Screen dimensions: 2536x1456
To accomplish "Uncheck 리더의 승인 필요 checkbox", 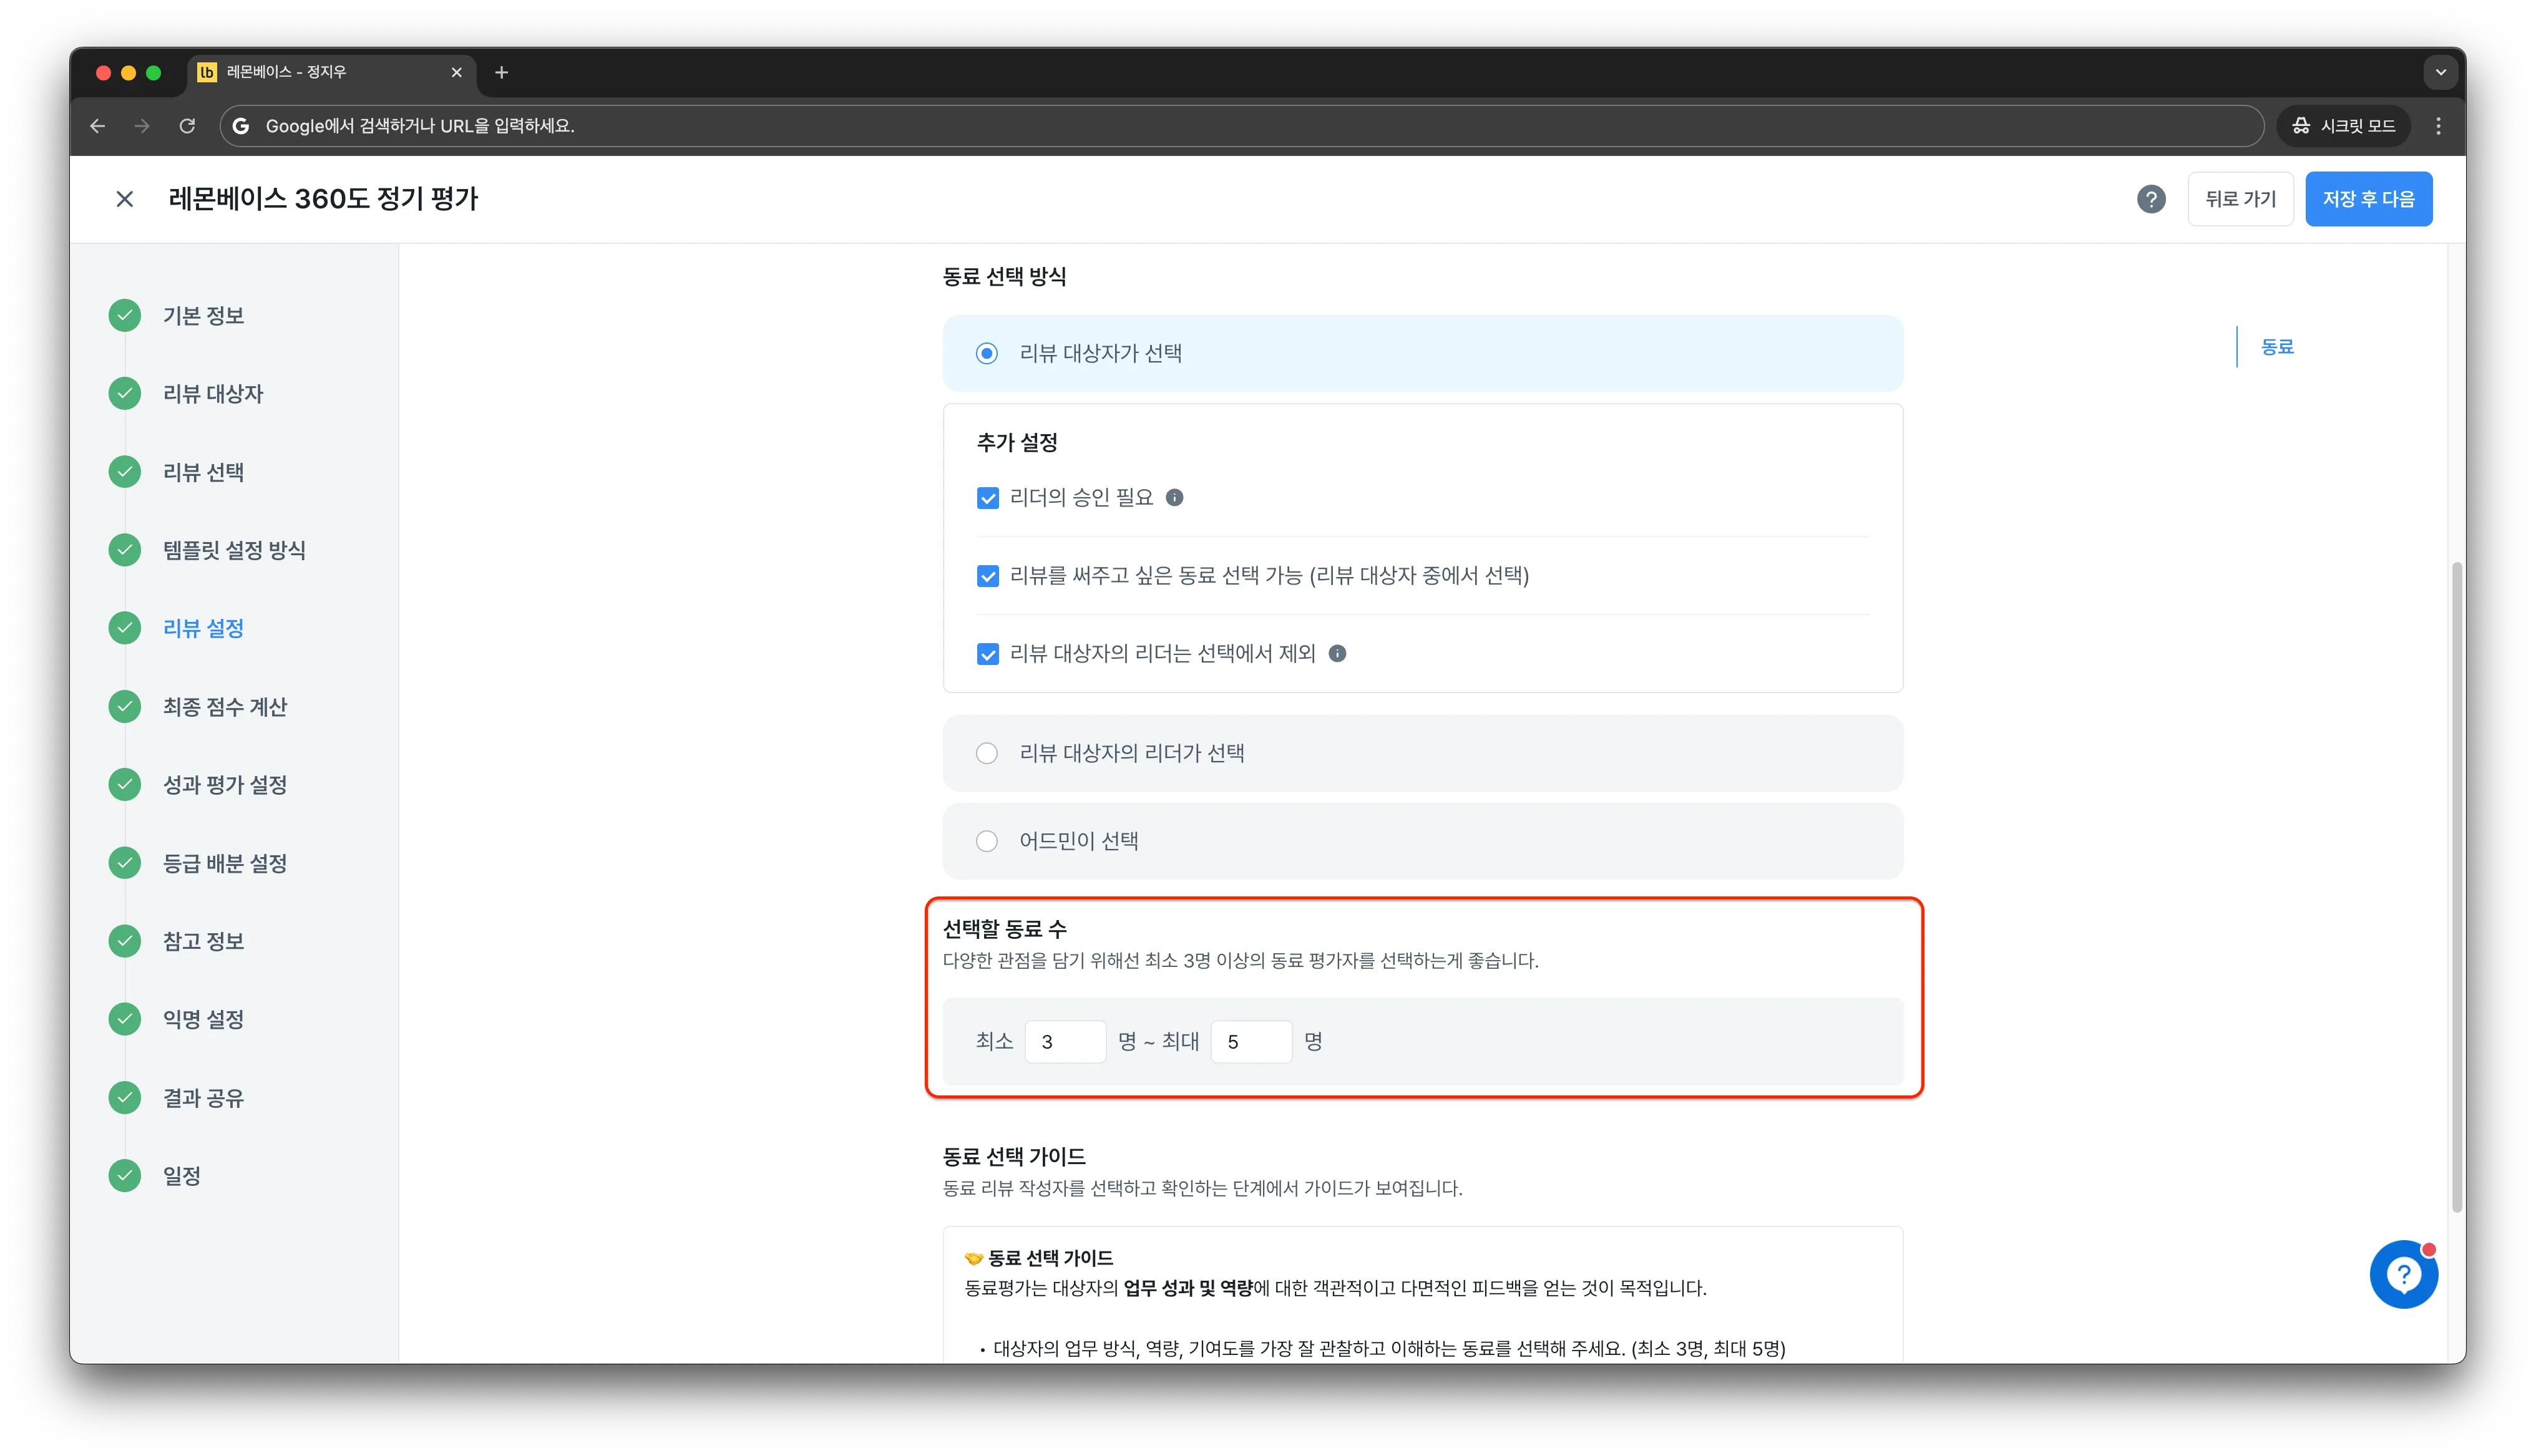I will click(988, 498).
